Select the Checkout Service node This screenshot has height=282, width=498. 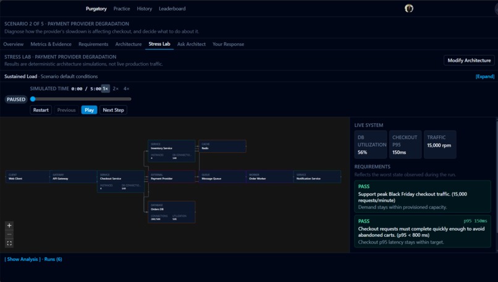[120, 182]
